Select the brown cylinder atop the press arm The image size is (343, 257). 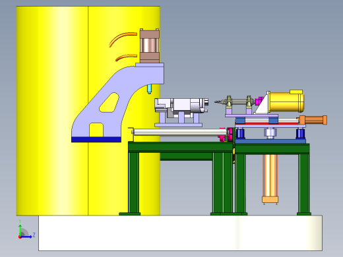tap(150, 45)
